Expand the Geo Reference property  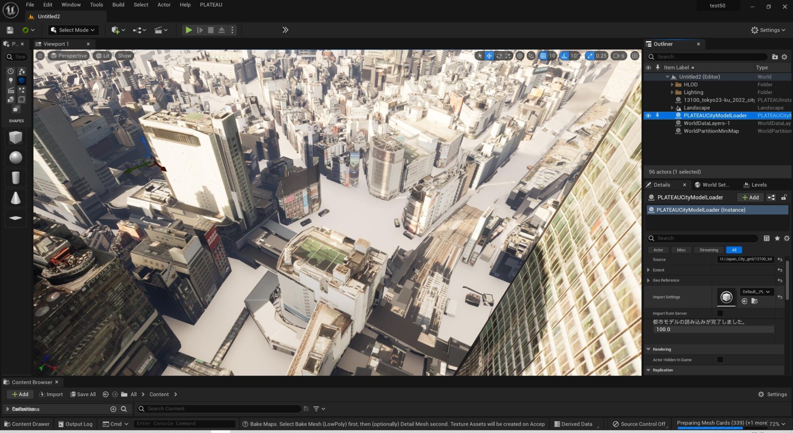[x=648, y=280]
